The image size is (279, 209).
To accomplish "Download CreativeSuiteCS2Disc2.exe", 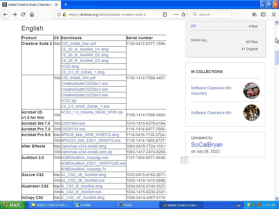I will click(x=84, y=89).
